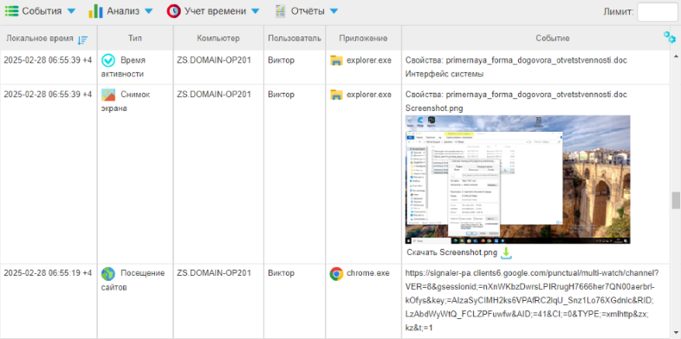This screenshot has height=339, width=681.
Task: Click the green download icon after Screenshot.png
Action: 506,253
